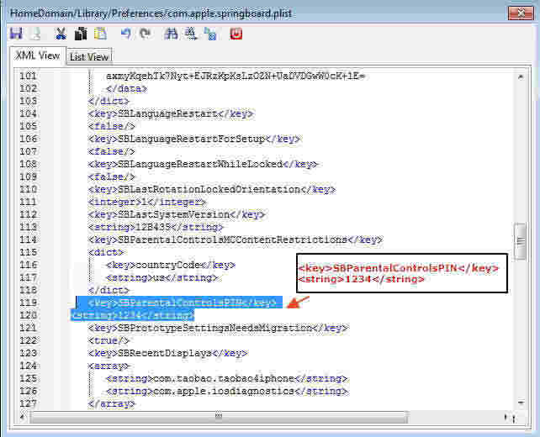Click the horizontal scrollbar right arrow
The image size is (540, 437).
pos(506,417)
